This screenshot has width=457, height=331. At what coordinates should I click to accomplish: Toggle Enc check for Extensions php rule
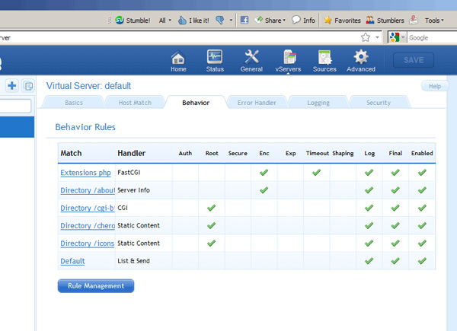tap(264, 173)
